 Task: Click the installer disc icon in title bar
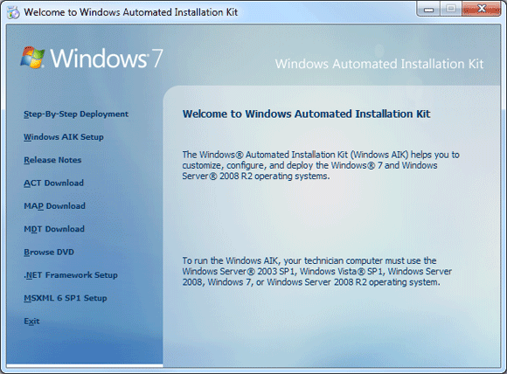[x=13, y=12]
